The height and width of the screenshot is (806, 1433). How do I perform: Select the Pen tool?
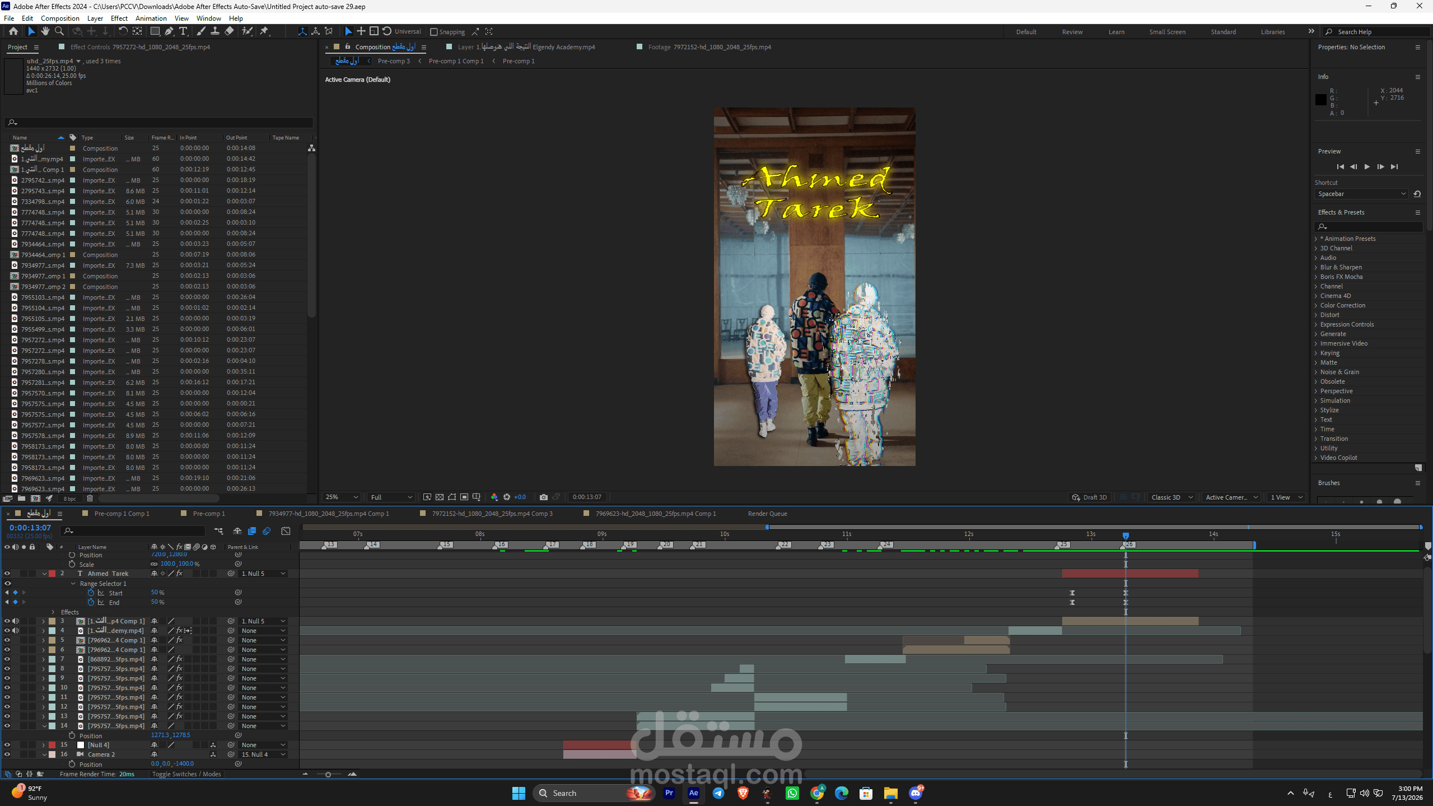(169, 31)
